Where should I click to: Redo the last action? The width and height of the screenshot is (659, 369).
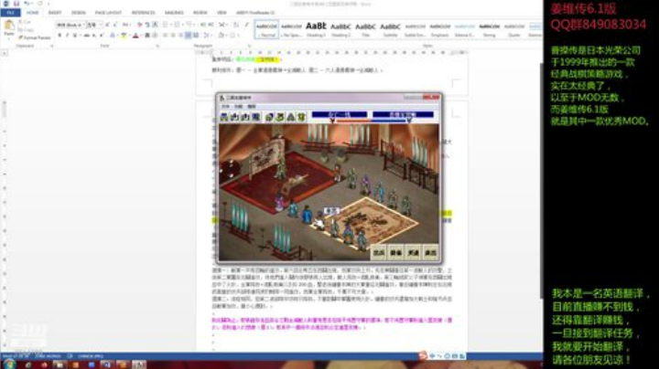coord(39,4)
